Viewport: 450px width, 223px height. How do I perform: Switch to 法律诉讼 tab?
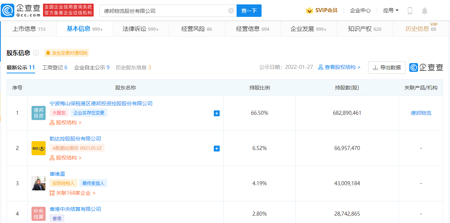pyautogui.click(x=141, y=29)
